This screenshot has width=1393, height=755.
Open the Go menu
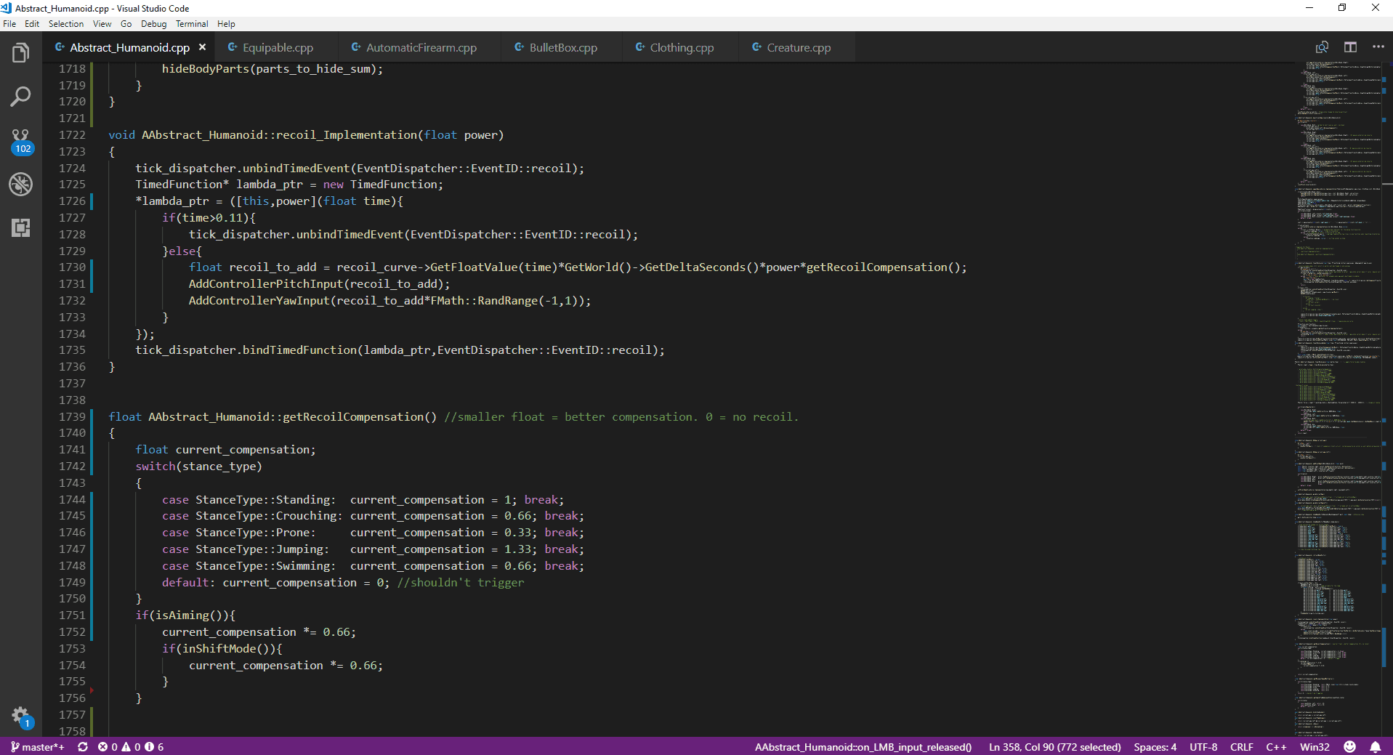pos(126,24)
